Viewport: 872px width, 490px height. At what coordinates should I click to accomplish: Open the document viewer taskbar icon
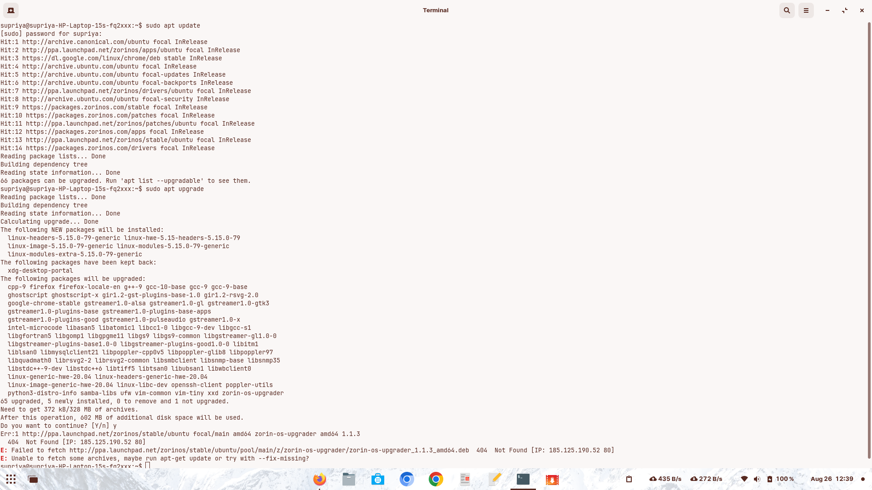click(465, 479)
